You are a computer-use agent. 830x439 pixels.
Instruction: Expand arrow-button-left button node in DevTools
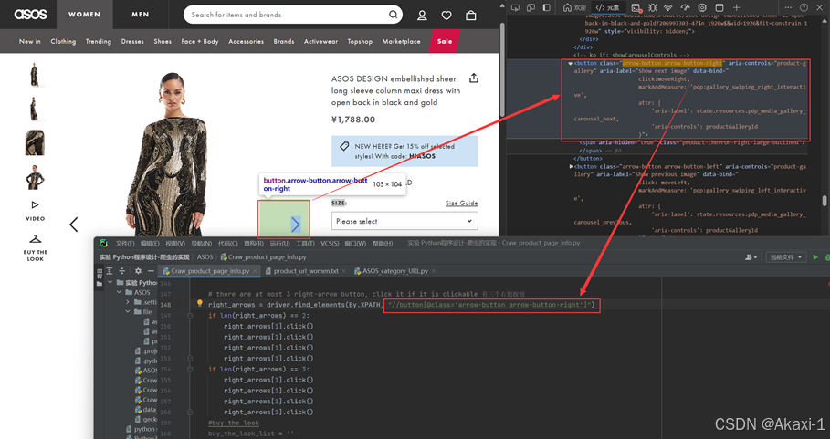click(x=570, y=167)
